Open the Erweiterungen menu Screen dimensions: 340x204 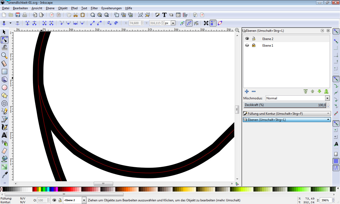[x=111, y=8]
